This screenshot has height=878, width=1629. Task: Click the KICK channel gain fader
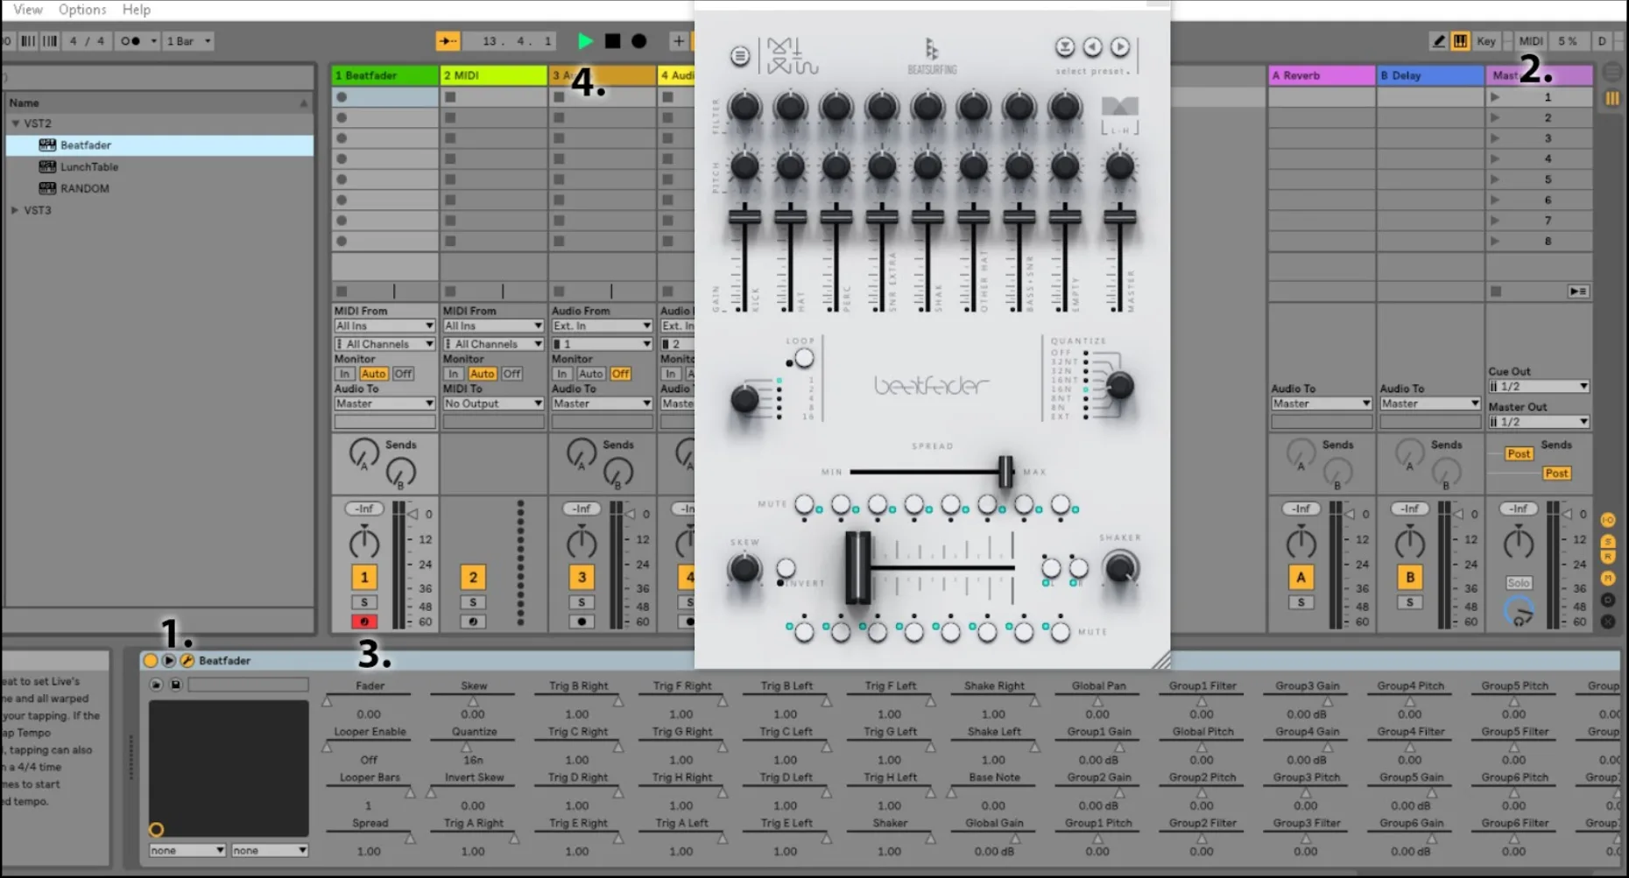(x=744, y=217)
